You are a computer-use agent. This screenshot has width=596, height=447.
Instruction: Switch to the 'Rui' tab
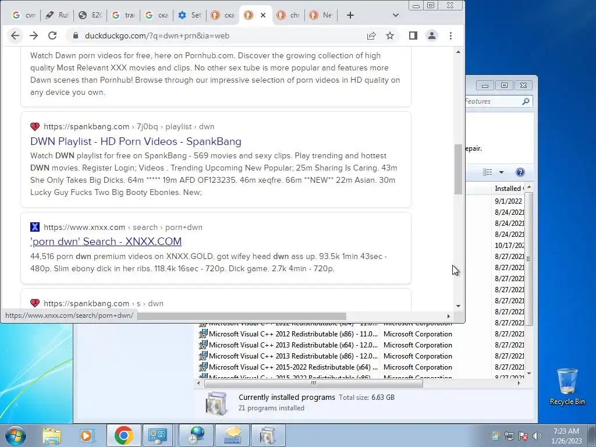click(57, 15)
